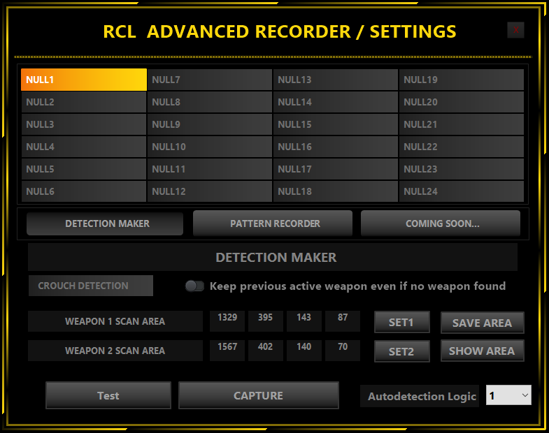
Task: Click SET2 for weapon 2 area
Action: [x=401, y=351]
